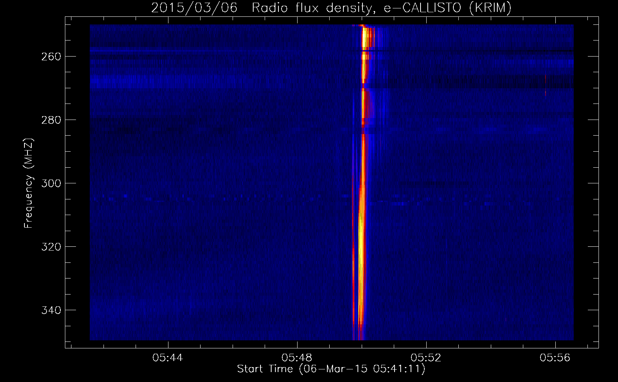The height and width of the screenshot is (382, 618).
Task: Click the Frequency (MHZ) axis label
Action: 29,183
